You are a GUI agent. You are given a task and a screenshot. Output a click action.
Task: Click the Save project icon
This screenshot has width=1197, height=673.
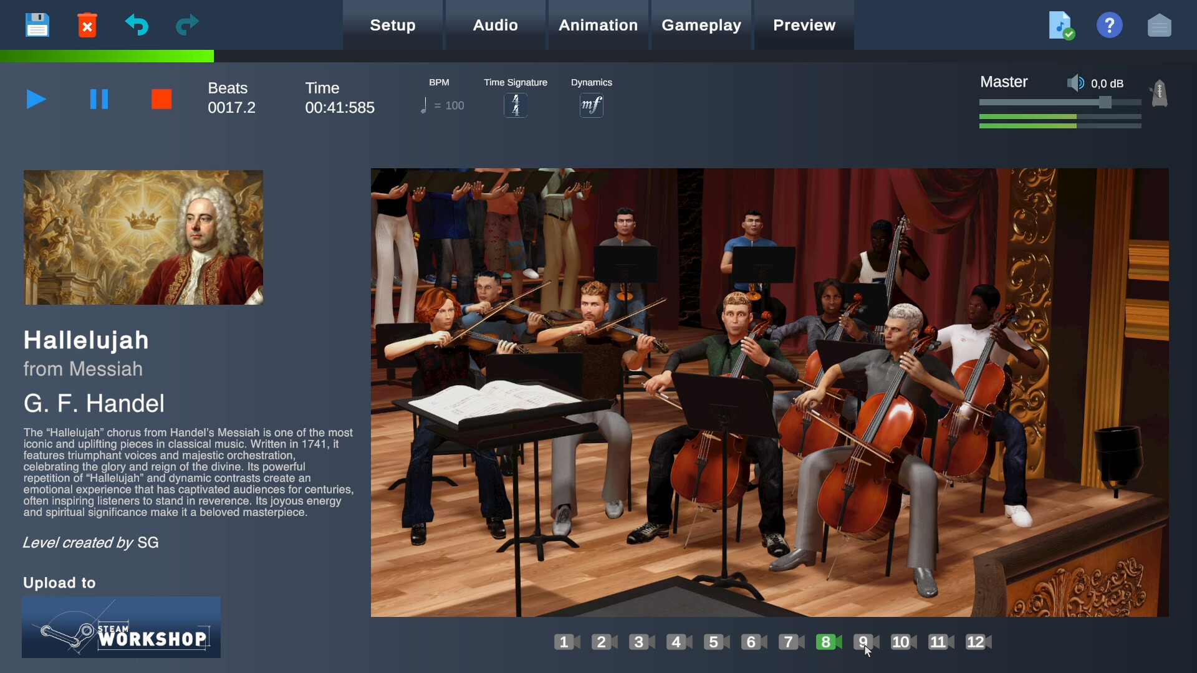point(37,25)
